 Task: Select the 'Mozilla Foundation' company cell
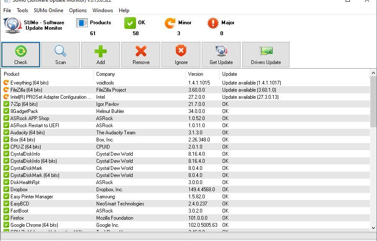click(115, 218)
